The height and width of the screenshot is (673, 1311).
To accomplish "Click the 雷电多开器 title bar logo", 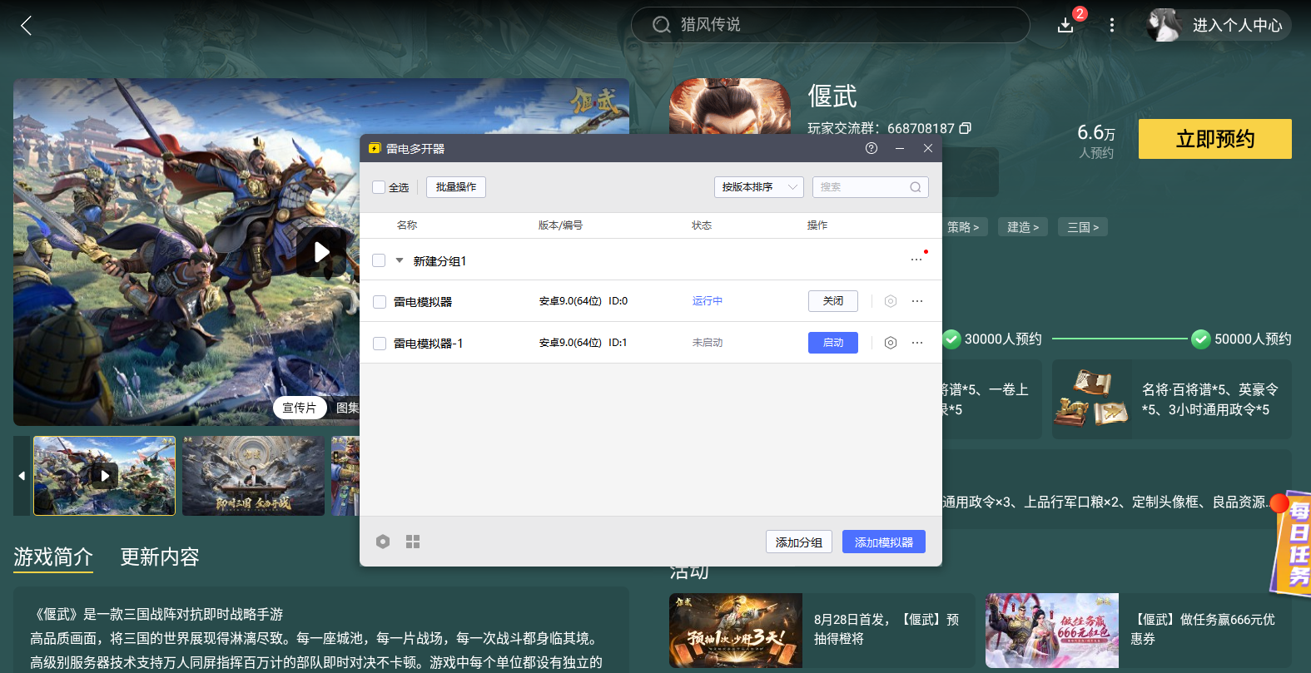I will [375, 148].
